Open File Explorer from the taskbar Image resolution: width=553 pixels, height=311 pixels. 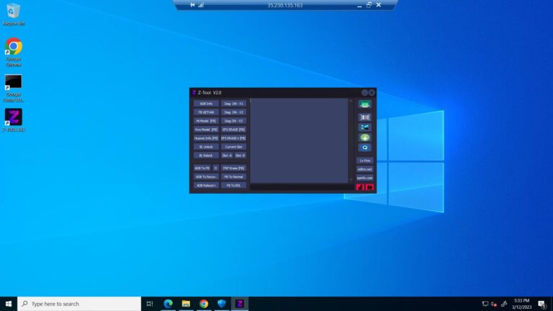[186, 304]
